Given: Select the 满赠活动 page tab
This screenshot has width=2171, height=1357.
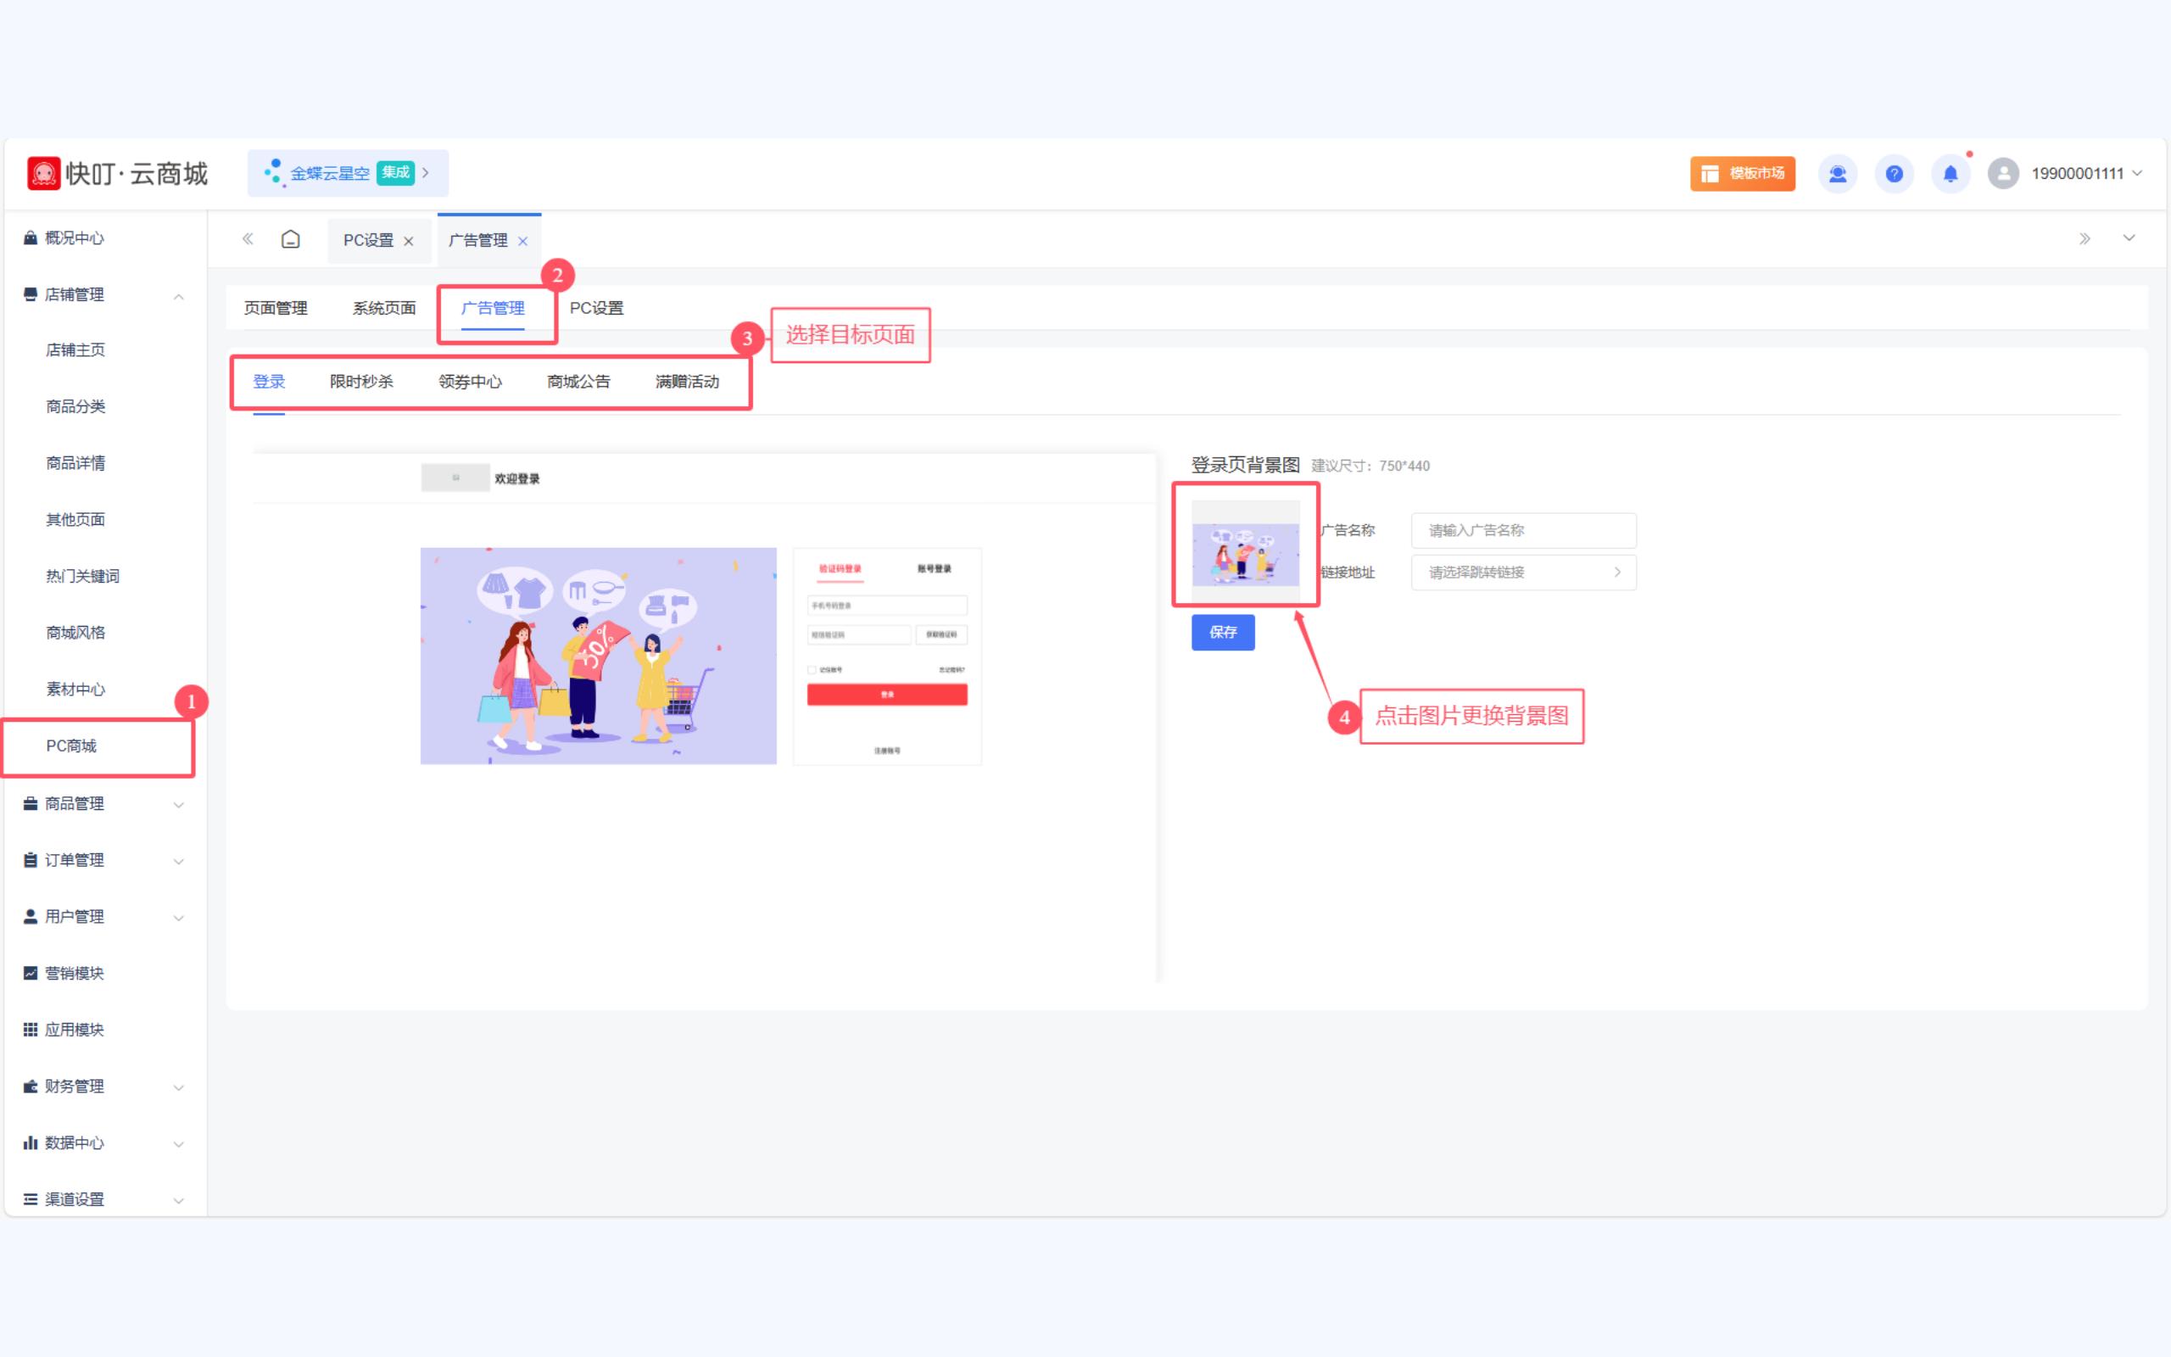Looking at the screenshot, I should (687, 382).
